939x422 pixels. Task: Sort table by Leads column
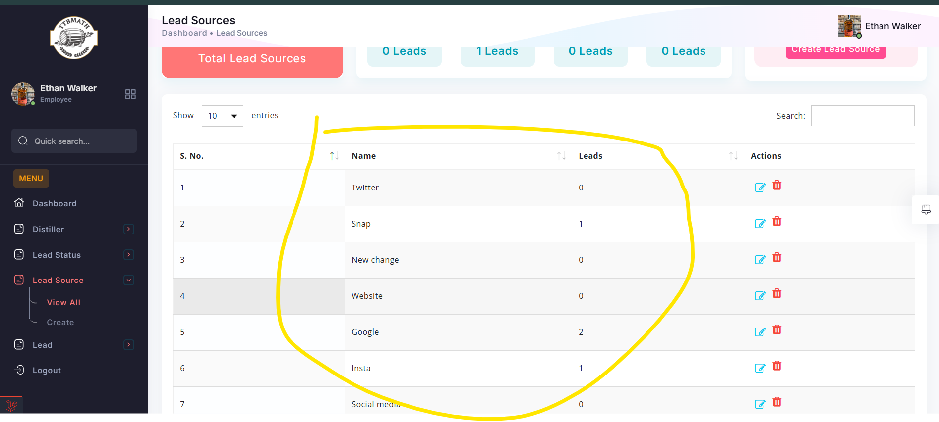click(x=733, y=156)
